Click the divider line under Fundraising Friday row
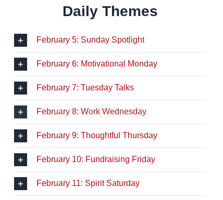The height and width of the screenshot is (200, 223). pos(110,171)
